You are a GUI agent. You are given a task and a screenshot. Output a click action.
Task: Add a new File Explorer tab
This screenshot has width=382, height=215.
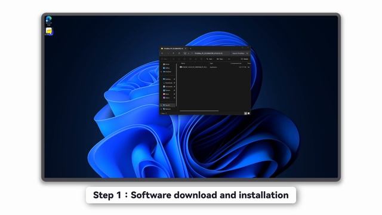coord(190,48)
